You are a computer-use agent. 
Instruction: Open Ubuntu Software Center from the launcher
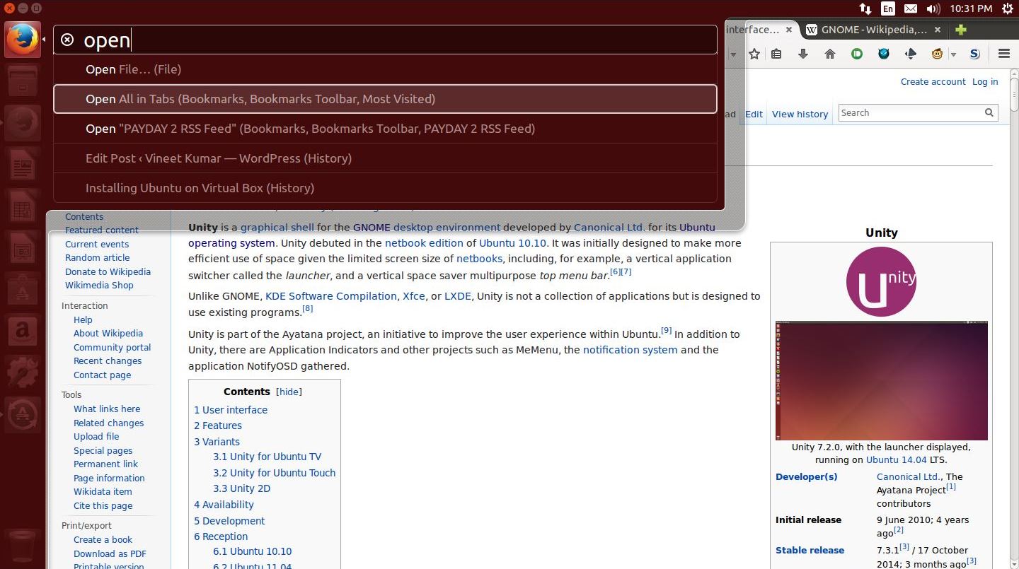[x=23, y=290]
